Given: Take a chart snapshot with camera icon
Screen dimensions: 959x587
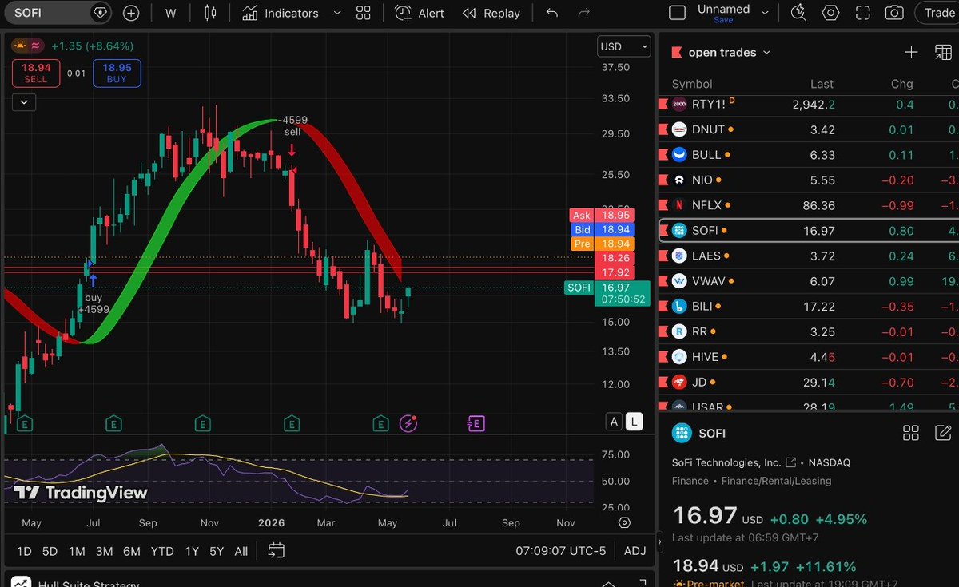Looking at the screenshot, I should [895, 13].
